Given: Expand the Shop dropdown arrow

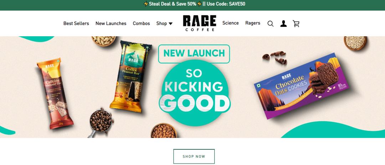Looking at the screenshot, I should pos(170,23).
